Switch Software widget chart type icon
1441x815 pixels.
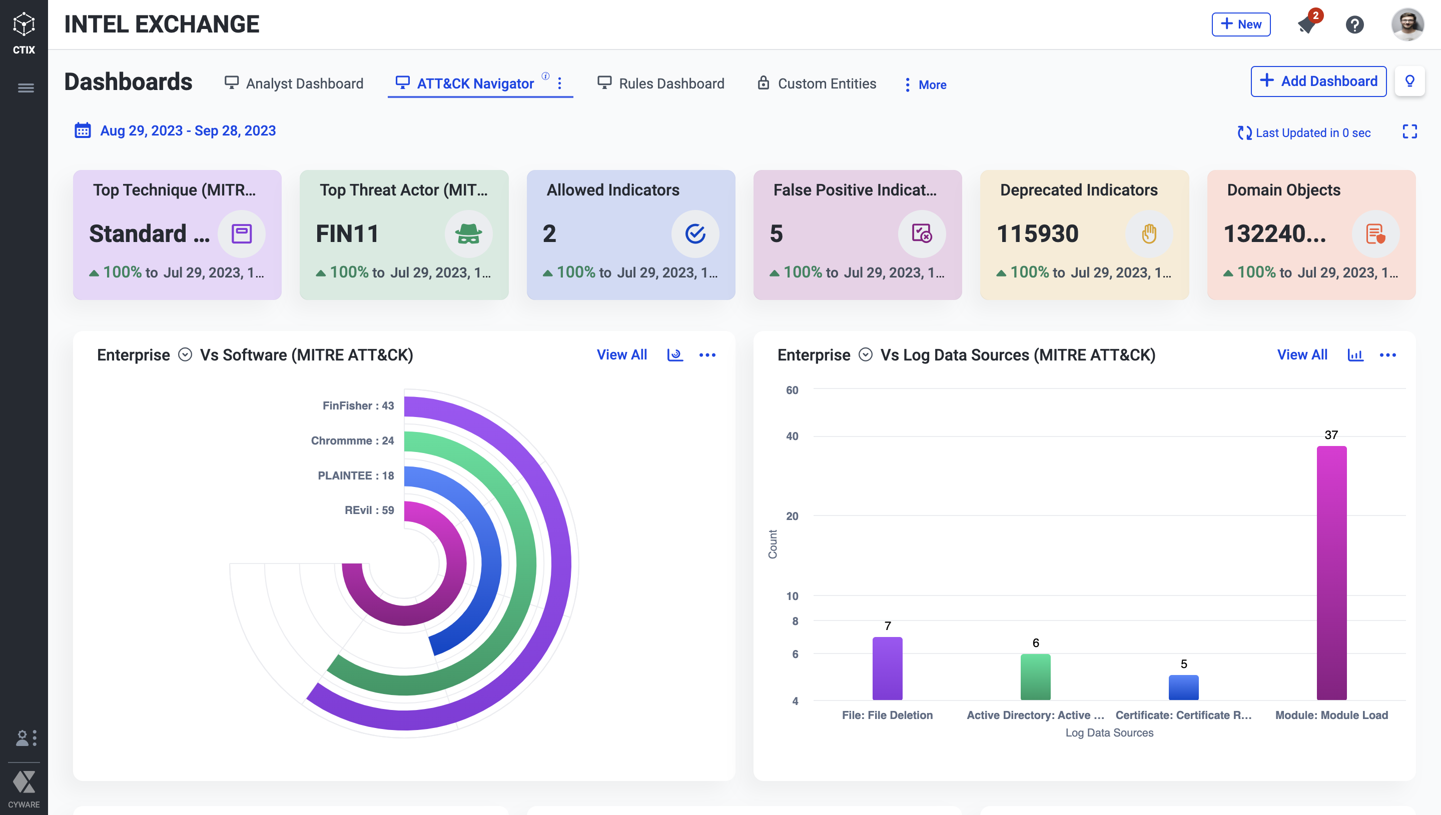tap(675, 355)
